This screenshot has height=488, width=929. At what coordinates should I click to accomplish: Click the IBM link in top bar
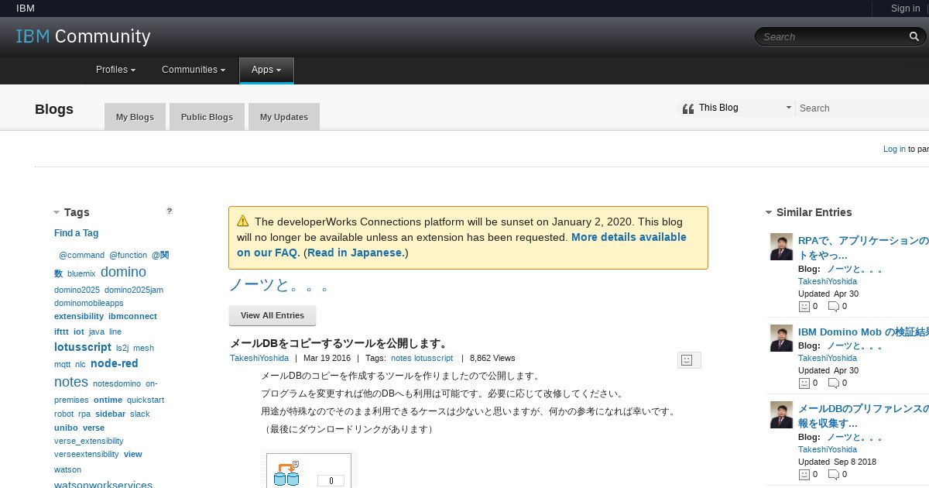26,9
